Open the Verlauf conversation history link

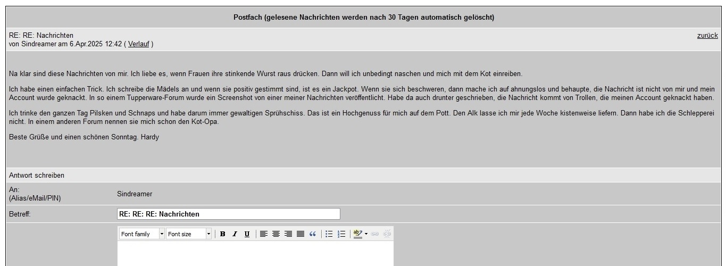tap(139, 44)
